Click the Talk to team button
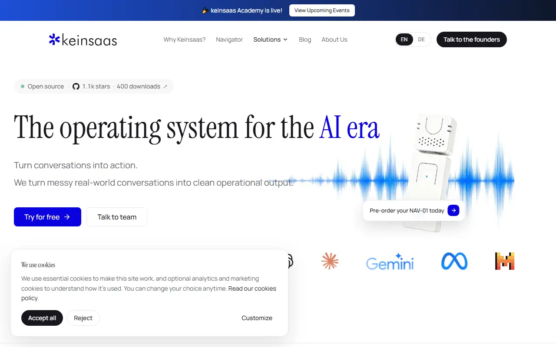The height and width of the screenshot is (347, 556). (x=117, y=217)
